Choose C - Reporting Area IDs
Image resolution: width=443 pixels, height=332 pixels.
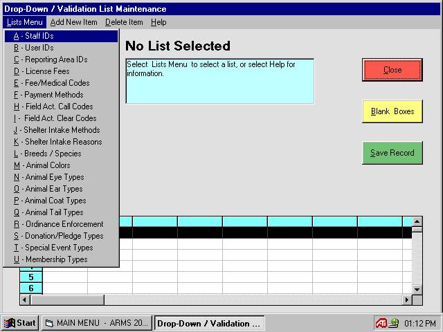tap(62, 59)
